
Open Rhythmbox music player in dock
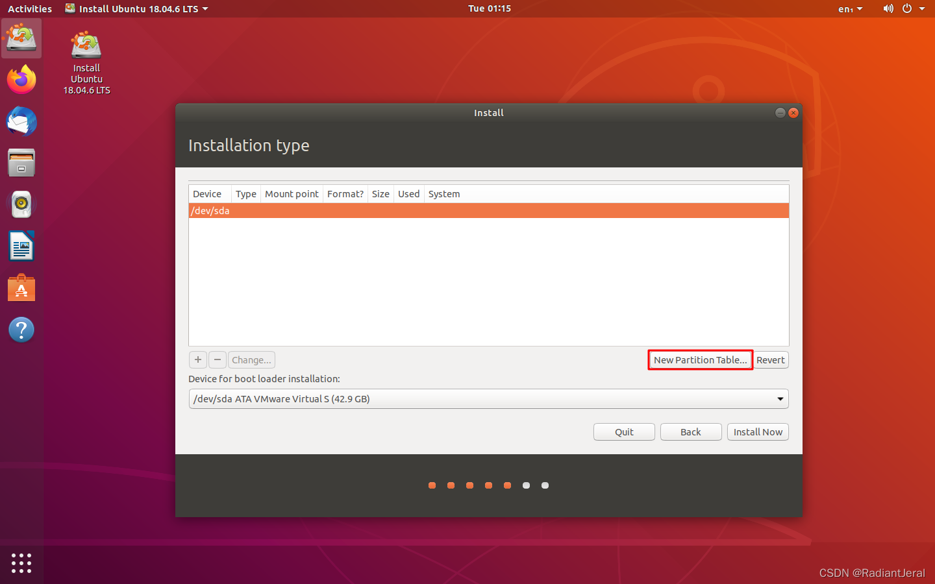pyautogui.click(x=21, y=204)
